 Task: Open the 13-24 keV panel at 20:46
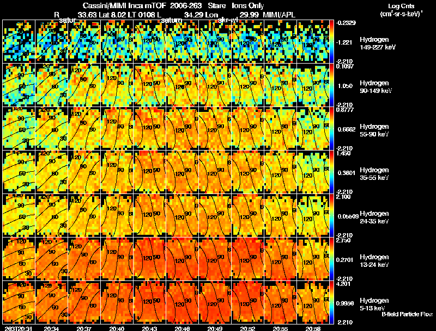pos(182,259)
